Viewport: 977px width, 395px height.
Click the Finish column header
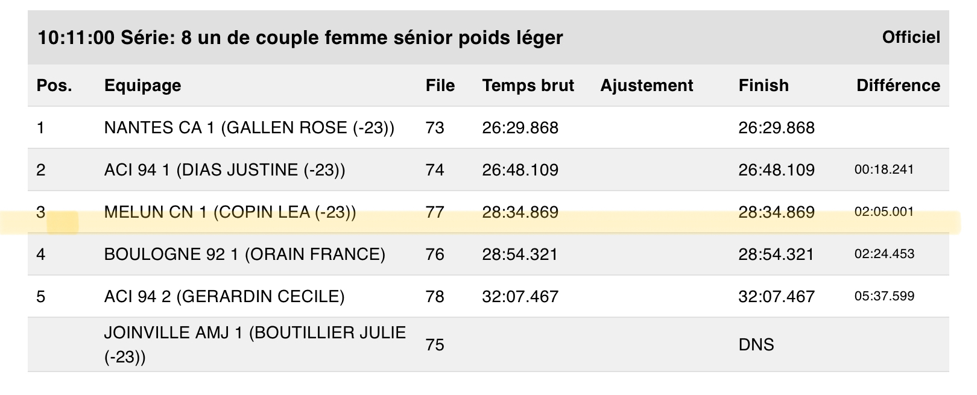pyautogui.click(x=764, y=86)
